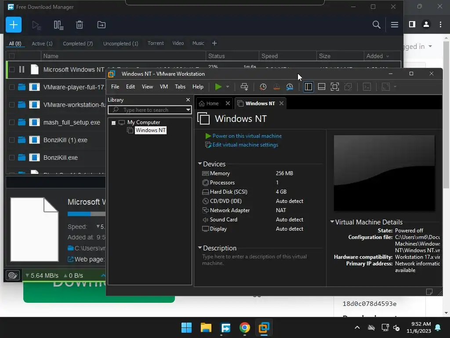Open library search dropdown arrow
The image size is (450, 338).
click(x=188, y=110)
